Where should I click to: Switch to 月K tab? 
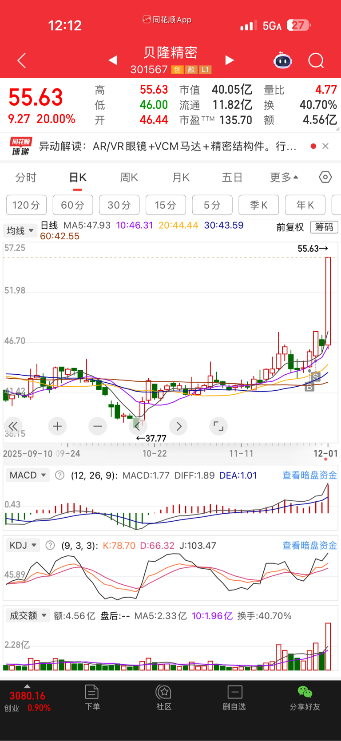pos(181,178)
